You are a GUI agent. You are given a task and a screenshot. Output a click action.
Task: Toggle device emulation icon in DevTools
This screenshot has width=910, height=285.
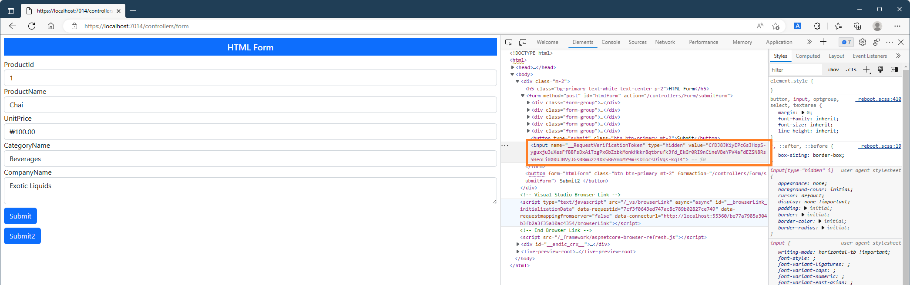coord(523,42)
